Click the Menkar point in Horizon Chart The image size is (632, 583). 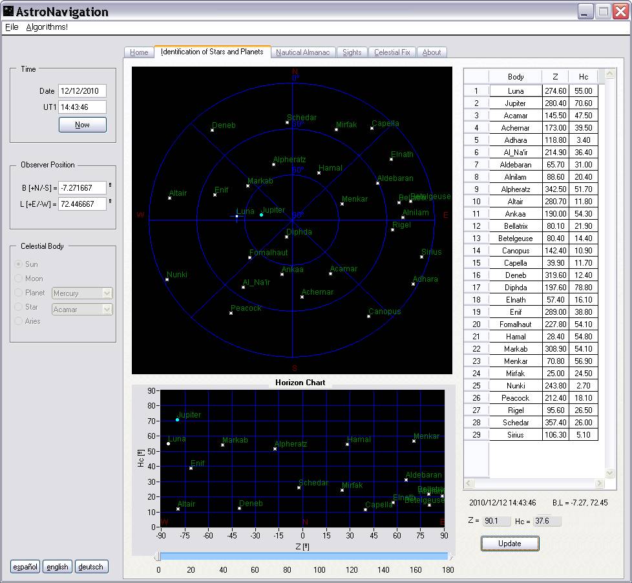(x=414, y=441)
